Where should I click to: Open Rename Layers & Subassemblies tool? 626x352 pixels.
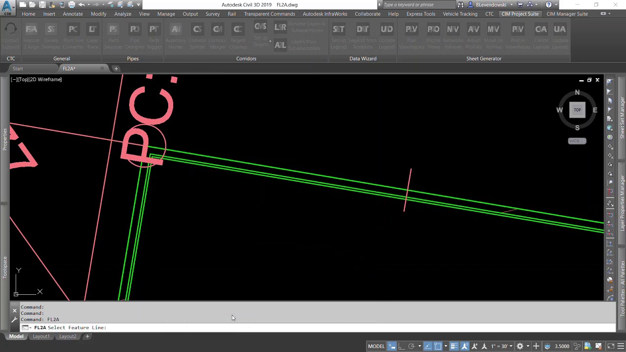coord(299,28)
